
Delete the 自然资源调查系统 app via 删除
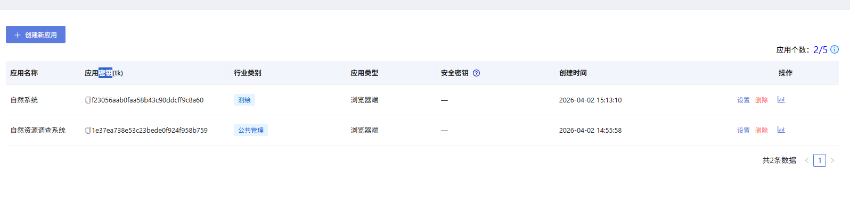click(x=762, y=131)
